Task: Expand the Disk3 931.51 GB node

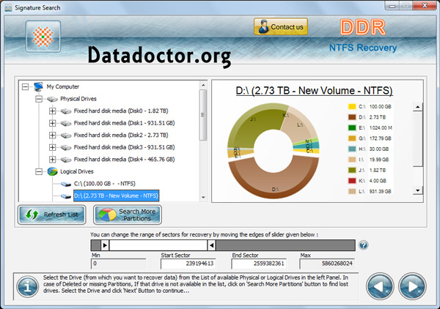Action: 52,147
